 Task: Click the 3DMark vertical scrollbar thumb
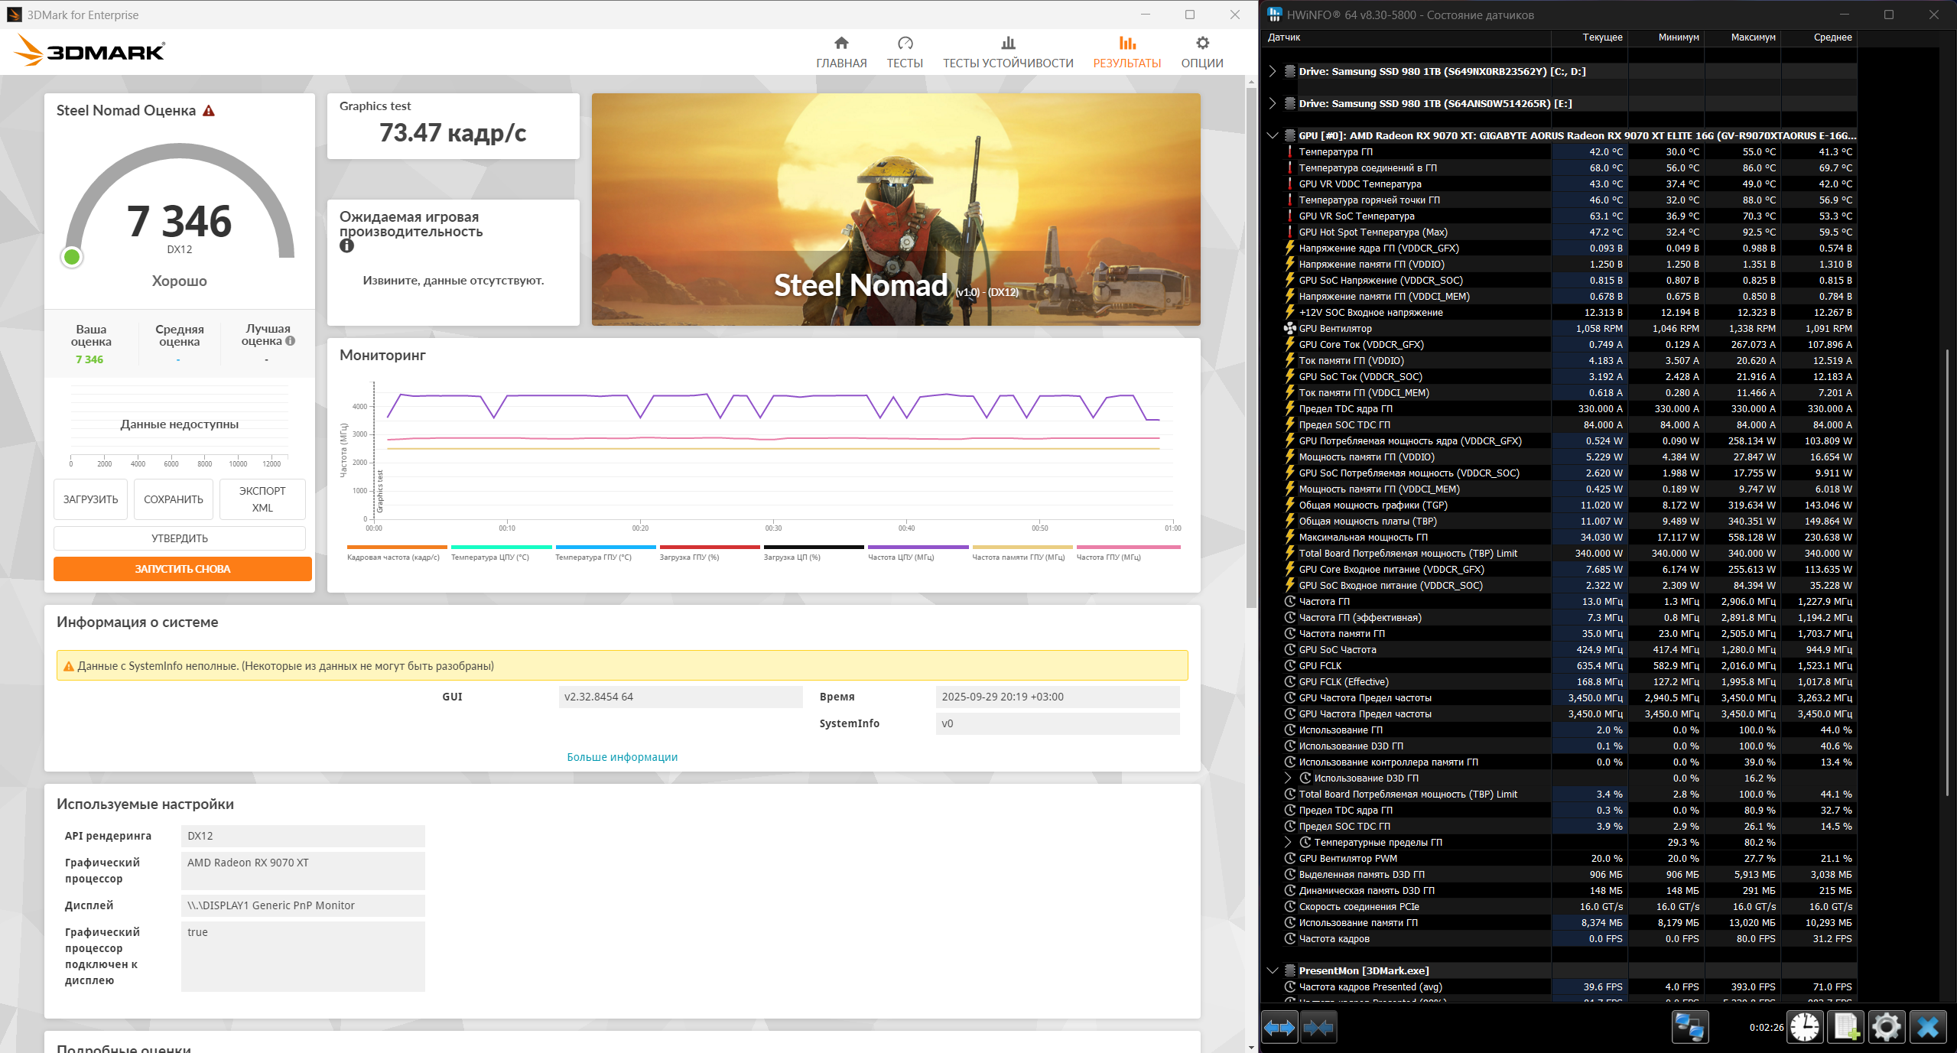pos(1251,348)
